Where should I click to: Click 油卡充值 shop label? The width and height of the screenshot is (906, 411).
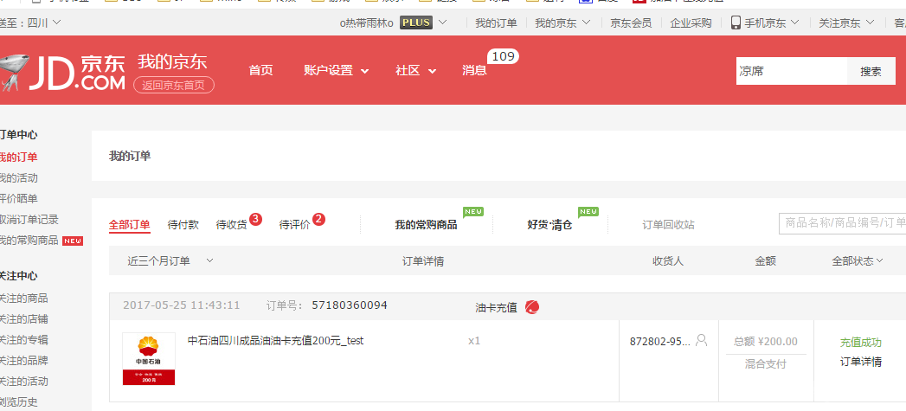click(x=496, y=307)
